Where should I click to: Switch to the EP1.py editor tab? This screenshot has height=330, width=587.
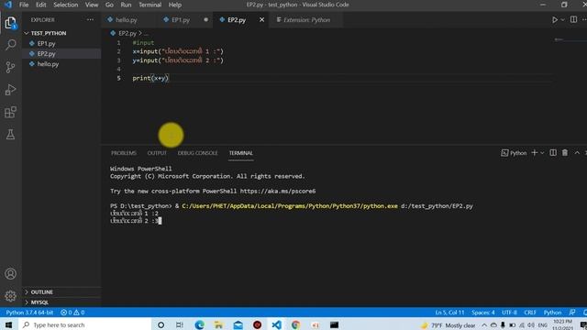tap(181, 20)
